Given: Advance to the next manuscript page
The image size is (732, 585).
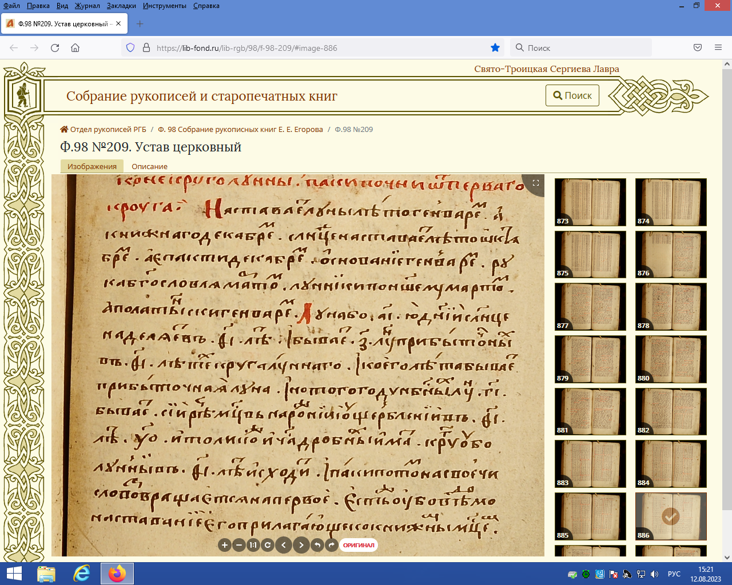Looking at the screenshot, I should pos(301,545).
